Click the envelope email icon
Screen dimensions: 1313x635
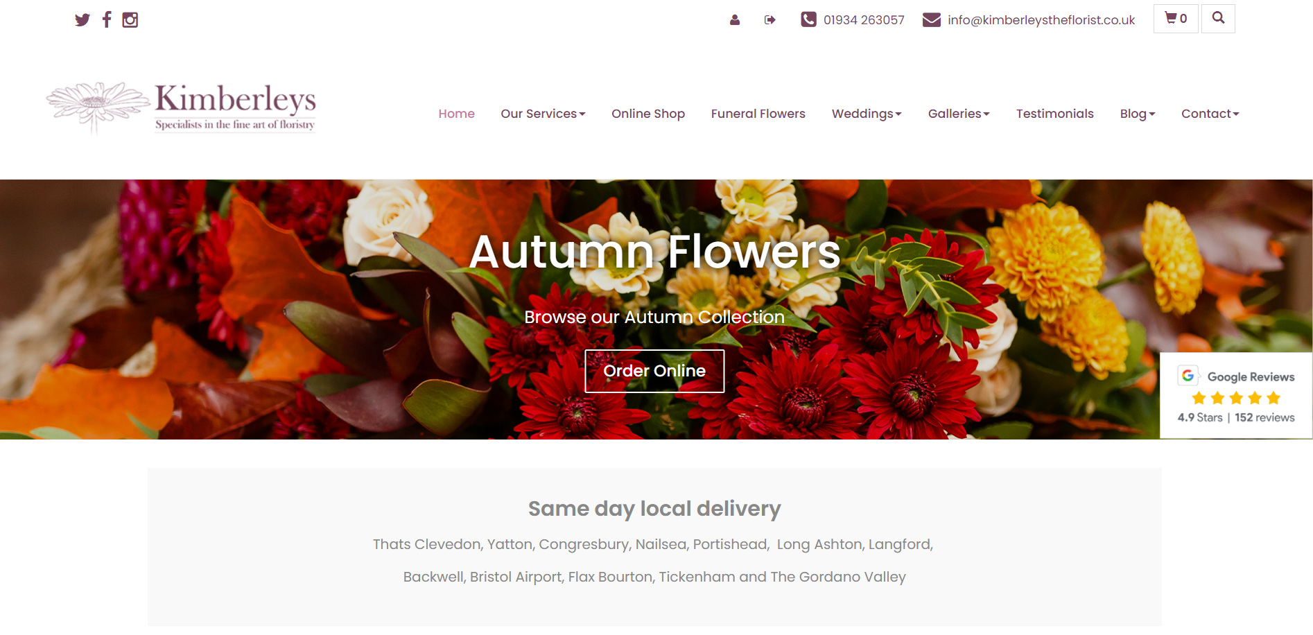pos(932,19)
